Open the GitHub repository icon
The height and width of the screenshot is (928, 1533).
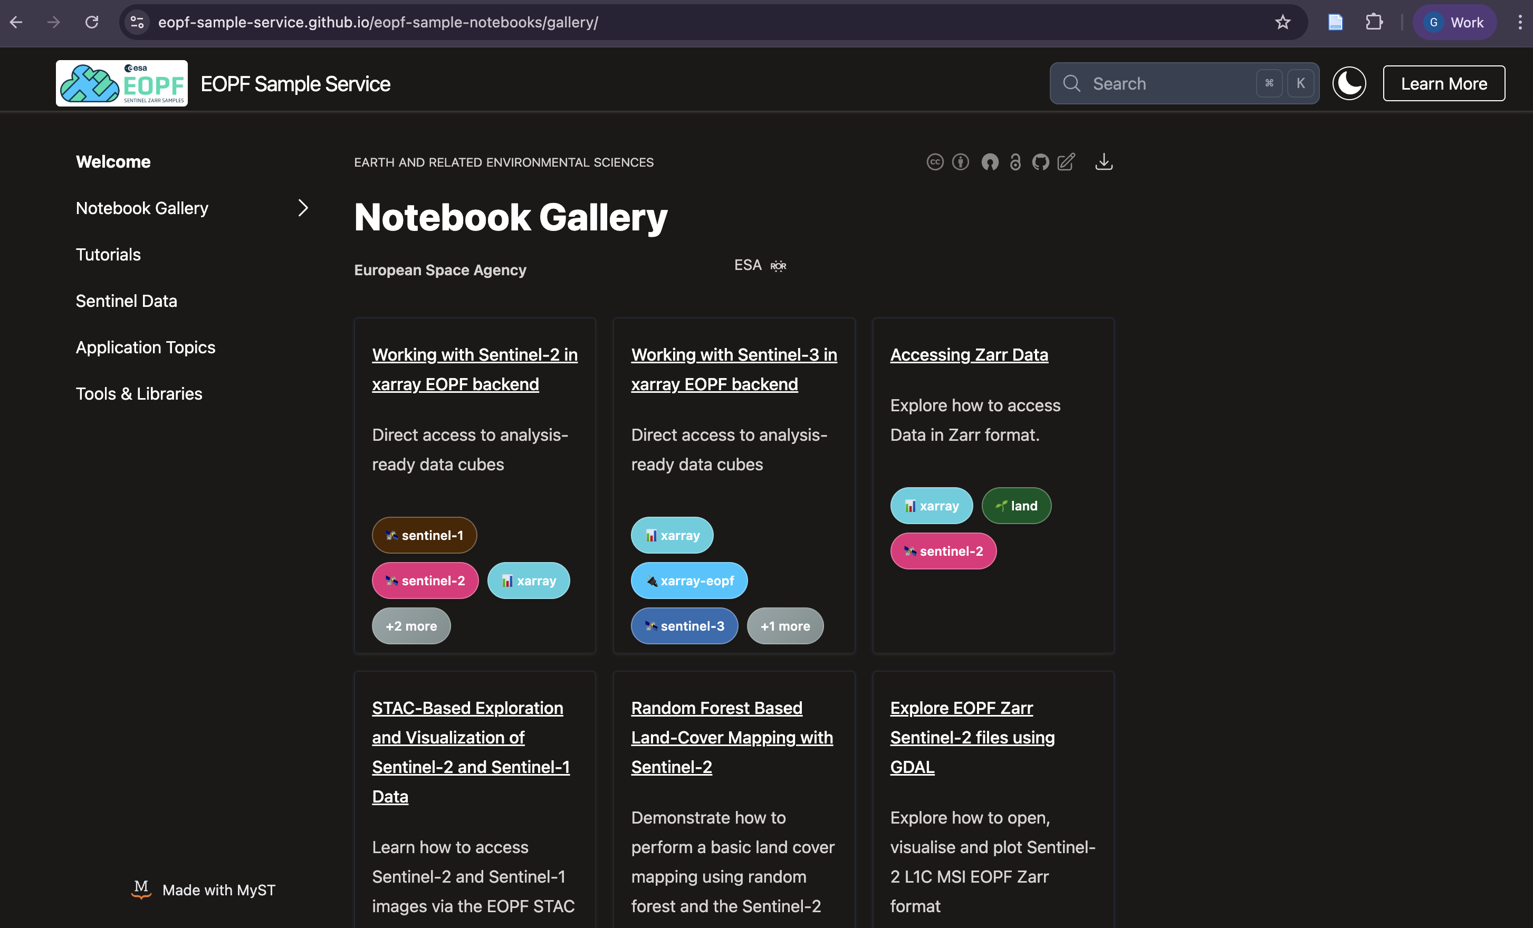(x=1041, y=162)
